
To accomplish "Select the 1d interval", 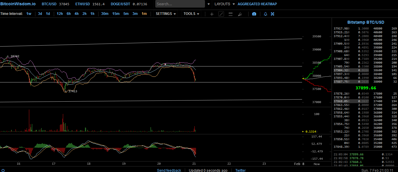I will [48, 14].
